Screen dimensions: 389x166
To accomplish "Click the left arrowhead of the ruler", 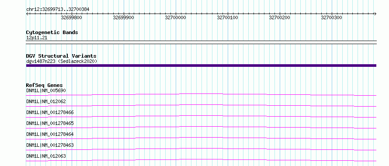I will click(27, 14).
